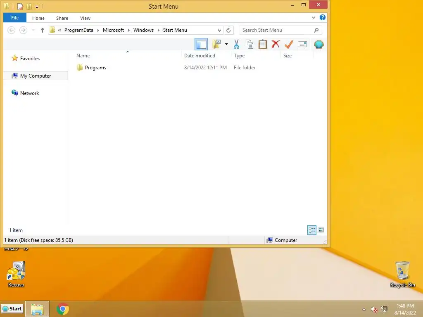Open Classic Shell settings shell icon
423x317 pixels.
coord(318,44)
